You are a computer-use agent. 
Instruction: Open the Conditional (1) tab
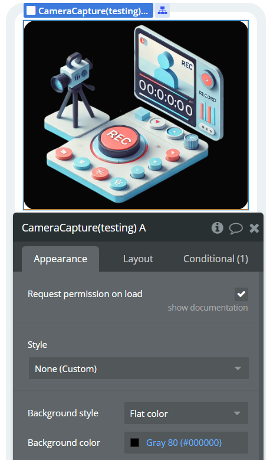pyautogui.click(x=216, y=259)
